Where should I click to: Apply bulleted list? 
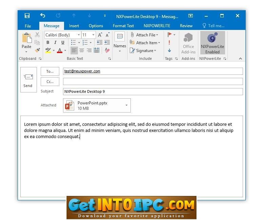[x=73, y=43]
